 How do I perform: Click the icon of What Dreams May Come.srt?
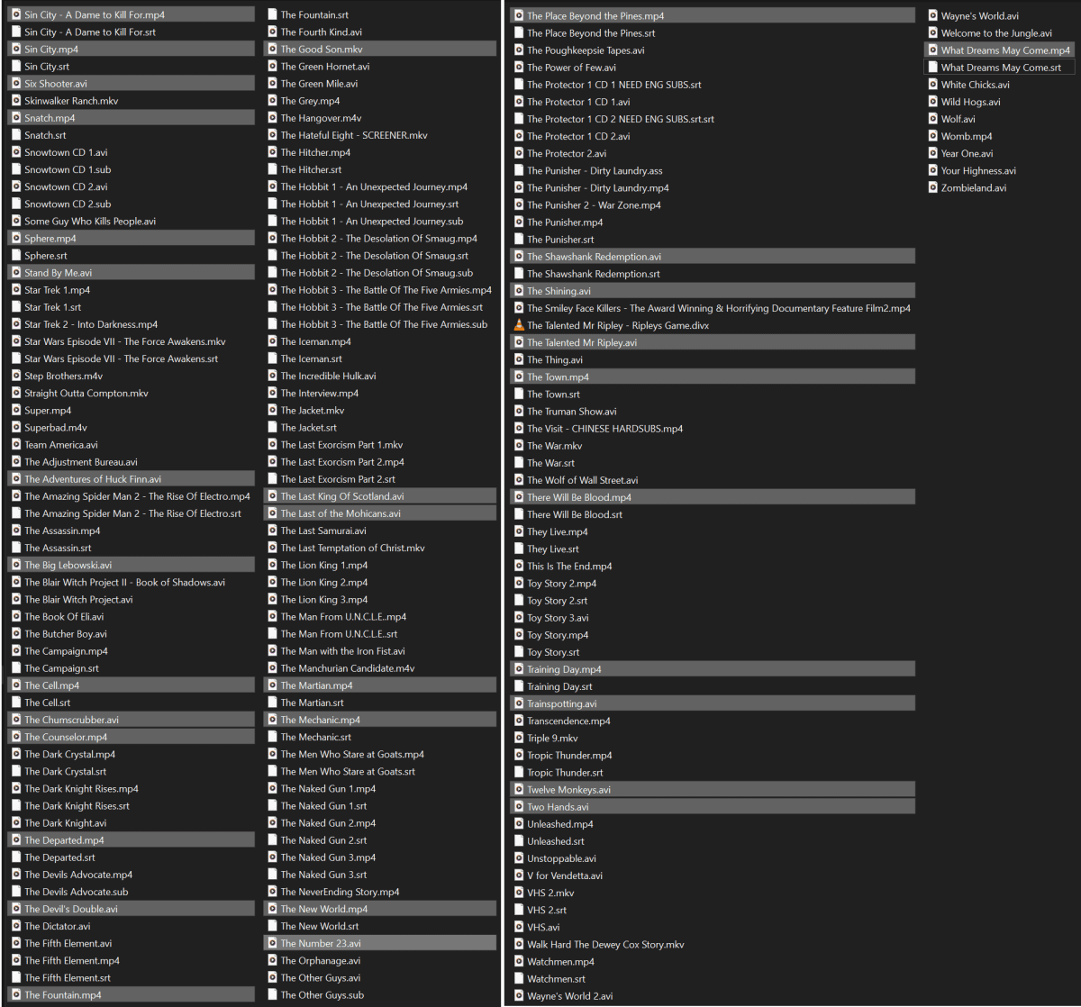tap(933, 68)
